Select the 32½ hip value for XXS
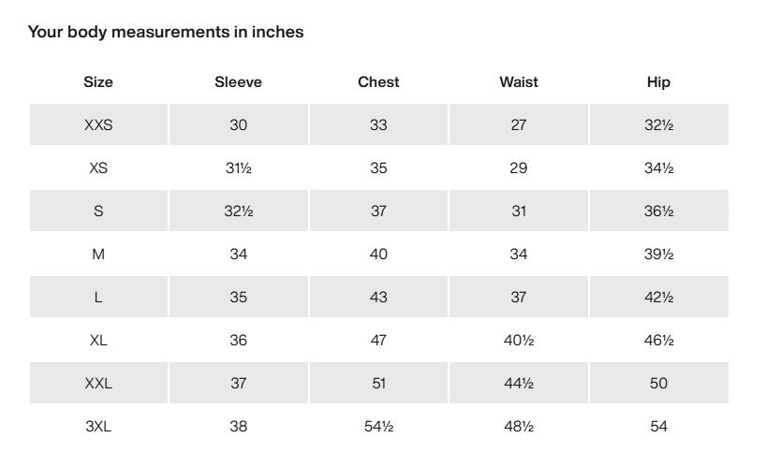This screenshot has width=766, height=467. click(658, 125)
